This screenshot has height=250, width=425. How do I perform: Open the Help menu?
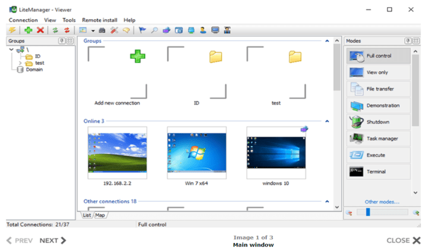tap(130, 20)
